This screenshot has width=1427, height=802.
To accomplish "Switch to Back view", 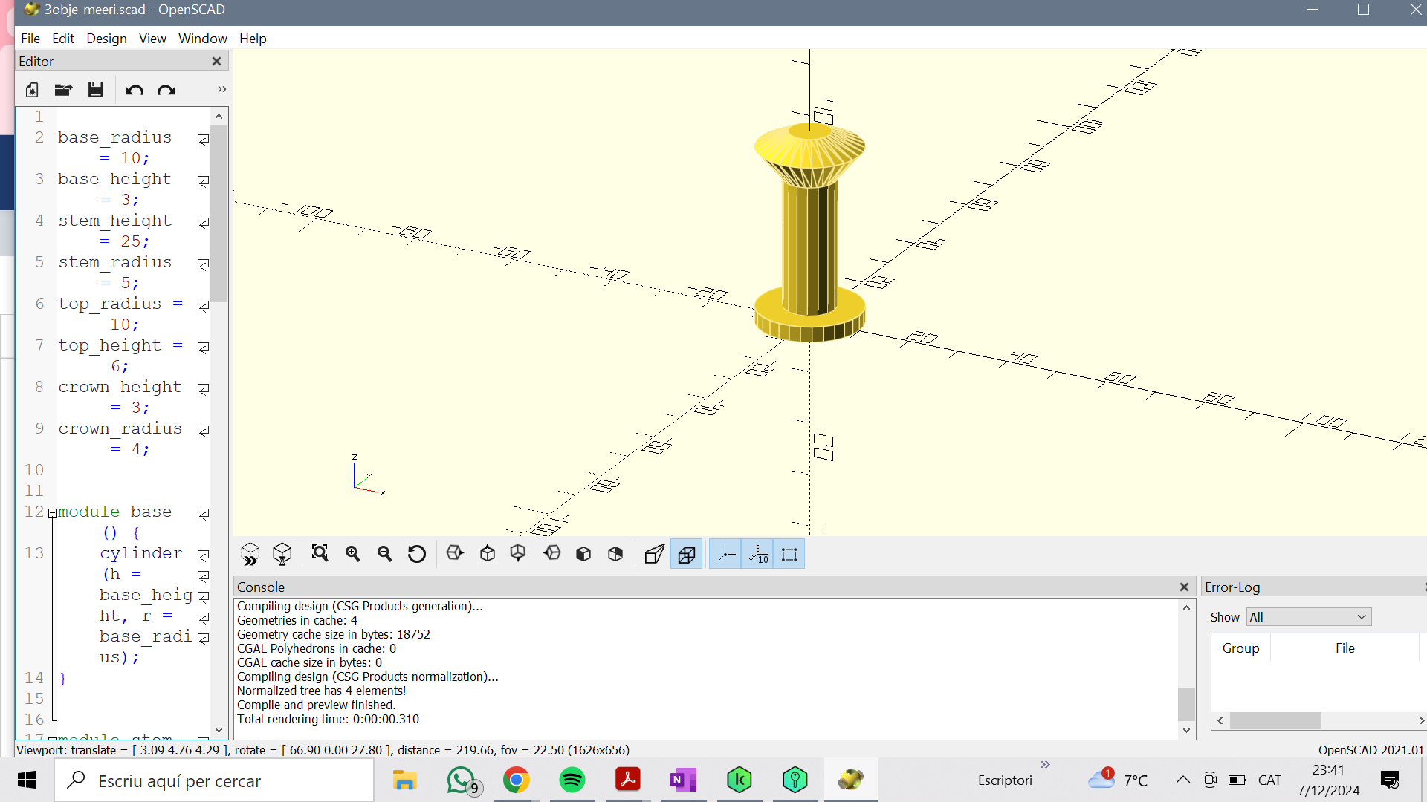I will point(615,554).
